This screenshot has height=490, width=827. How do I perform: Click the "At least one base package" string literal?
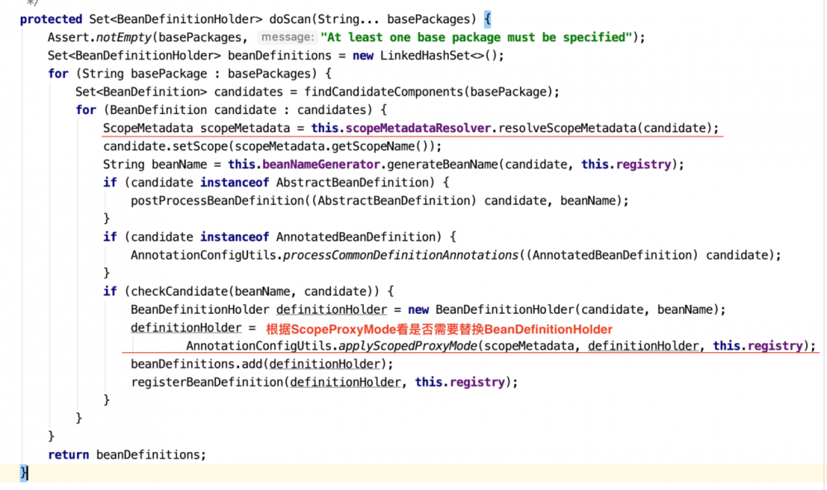point(476,37)
